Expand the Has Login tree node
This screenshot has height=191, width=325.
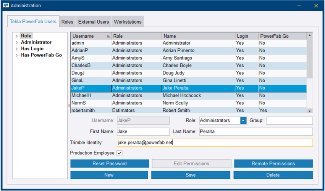pos(16,49)
